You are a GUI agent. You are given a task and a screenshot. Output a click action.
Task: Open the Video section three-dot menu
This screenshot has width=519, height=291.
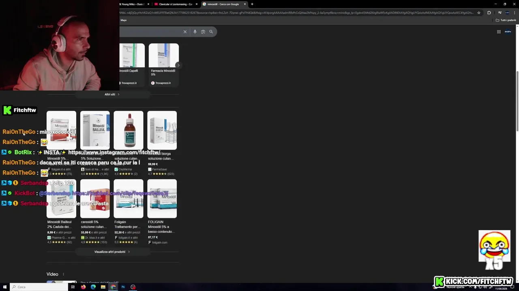pos(63,274)
